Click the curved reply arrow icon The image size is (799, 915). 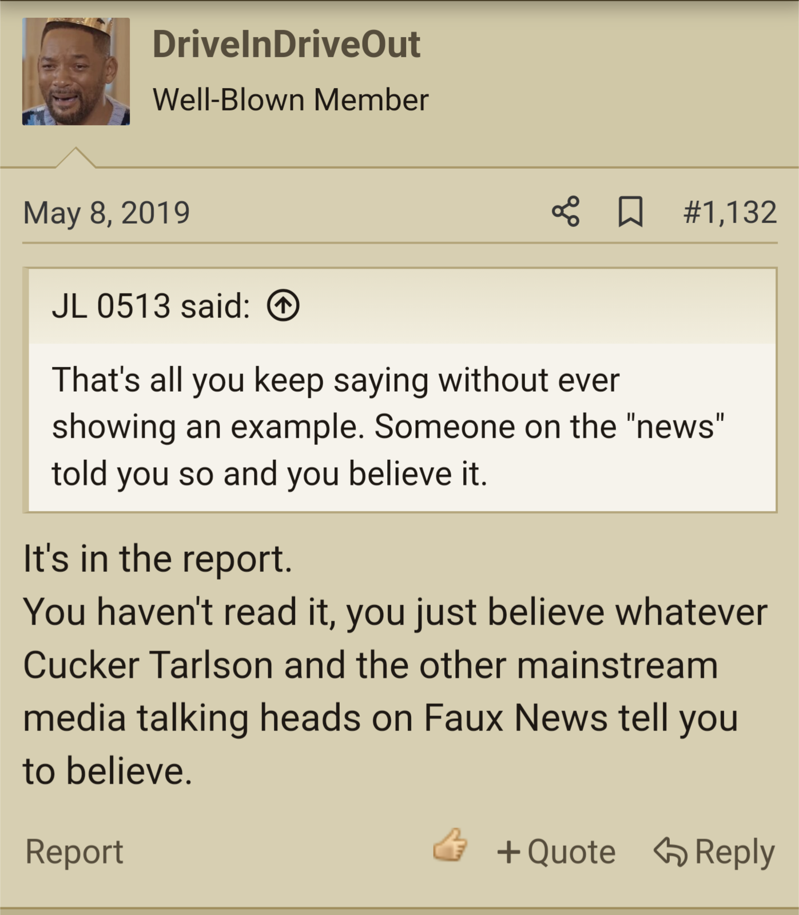pyautogui.click(x=670, y=852)
